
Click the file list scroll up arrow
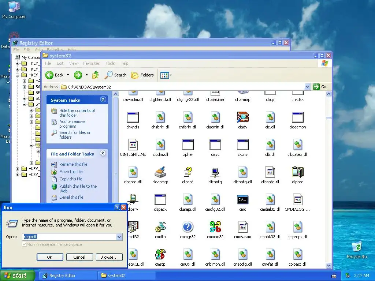[328, 94]
